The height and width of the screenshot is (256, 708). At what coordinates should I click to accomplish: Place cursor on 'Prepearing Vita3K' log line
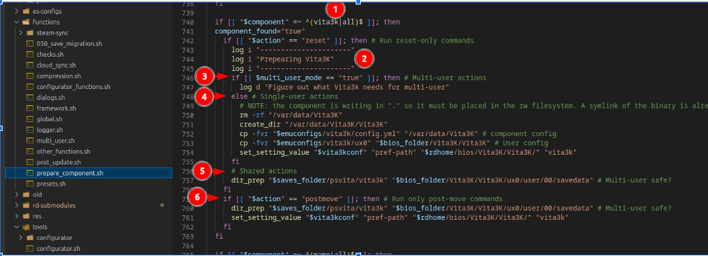(295, 59)
